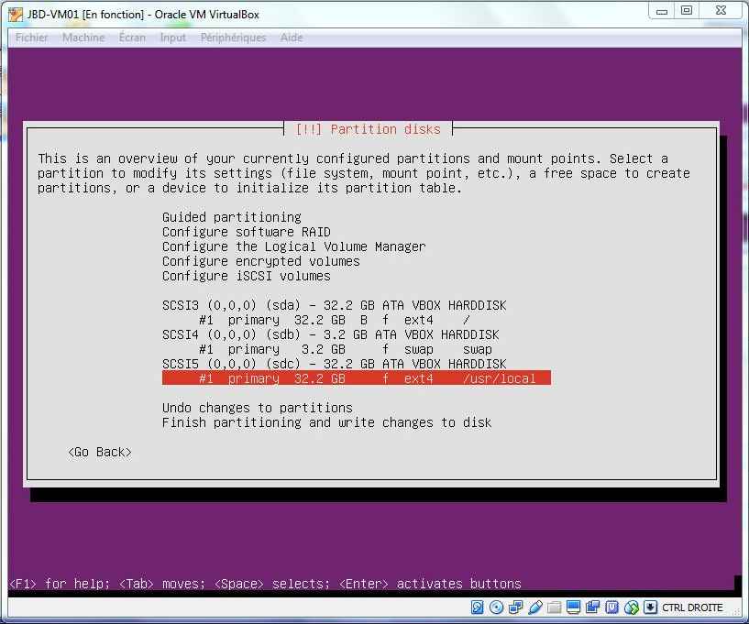Open the shared folders status icon

click(554, 608)
